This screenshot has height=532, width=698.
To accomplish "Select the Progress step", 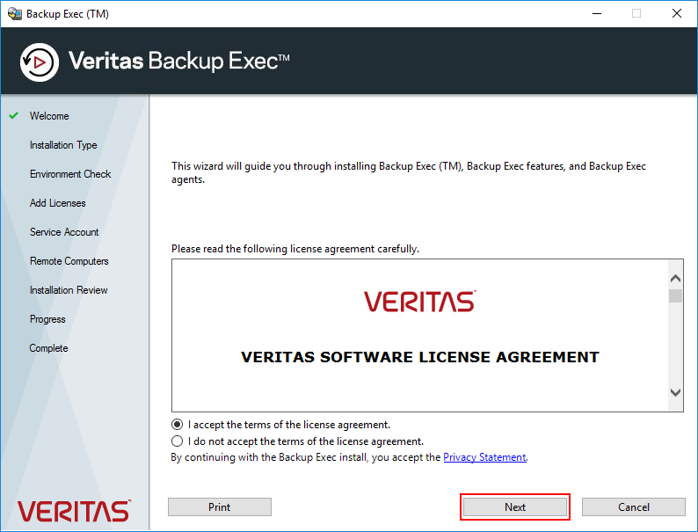I will (x=47, y=319).
